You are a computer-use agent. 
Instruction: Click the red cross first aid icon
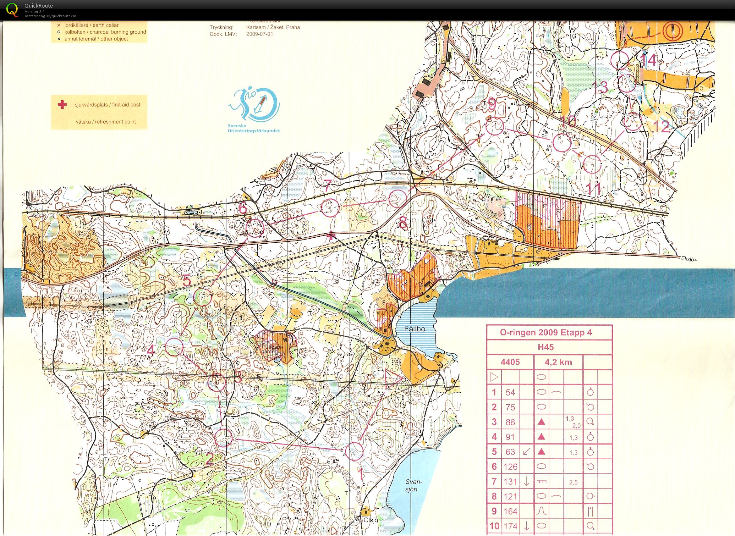click(62, 104)
